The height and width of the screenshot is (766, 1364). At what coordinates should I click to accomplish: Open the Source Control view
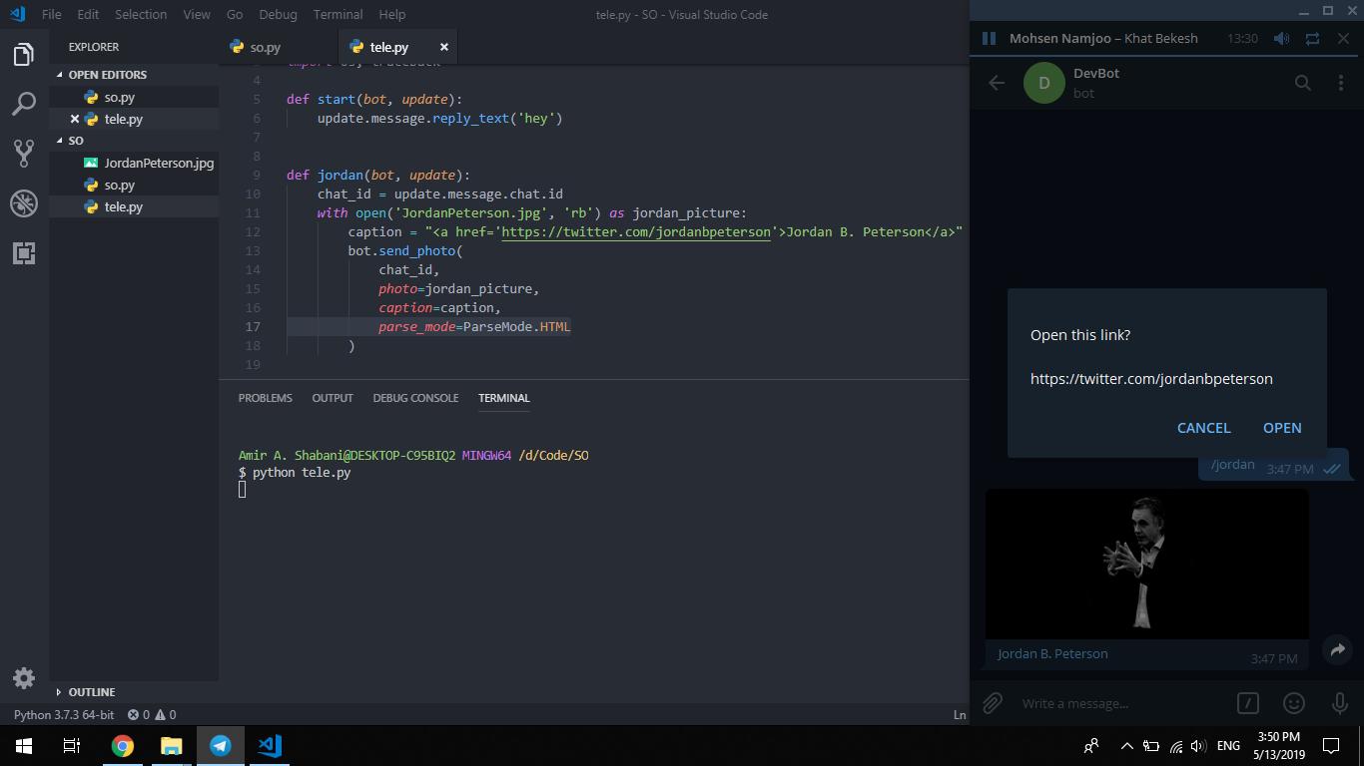click(x=24, y=153)
